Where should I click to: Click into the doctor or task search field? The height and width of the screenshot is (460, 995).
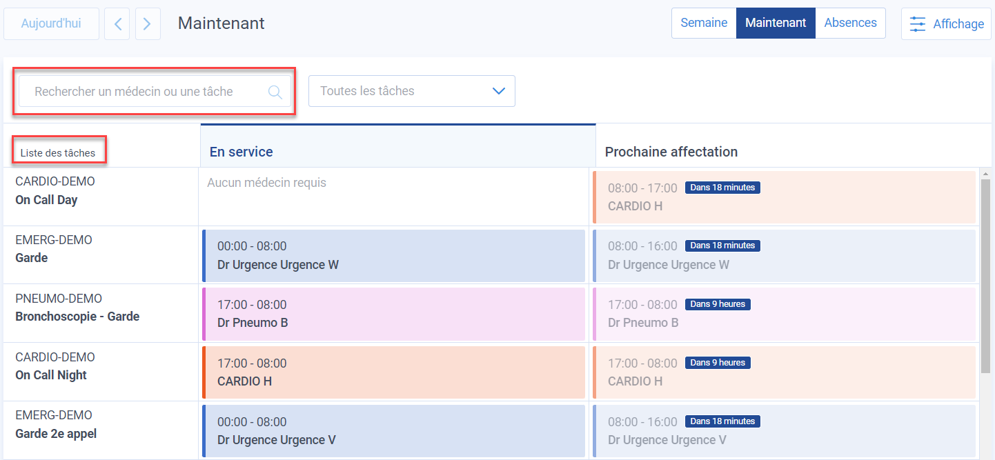pos(145,92)
